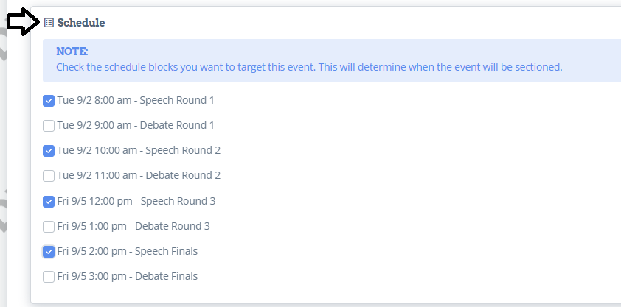Check the Debate Round 1 checkbox

[x=49, y=126]
